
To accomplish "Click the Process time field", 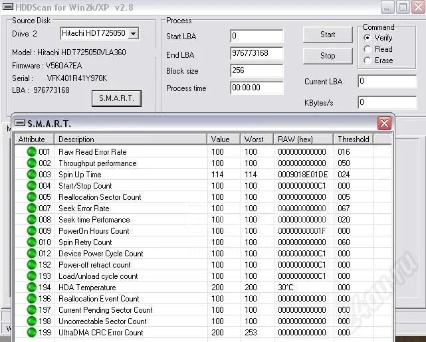I will click(257, 88).
